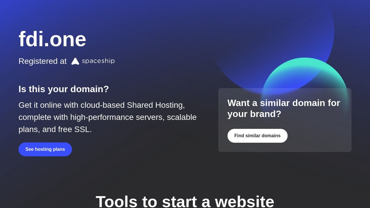Open Find similar domains
The height and width of the screenshot is (208, 370).
(257, 136)
